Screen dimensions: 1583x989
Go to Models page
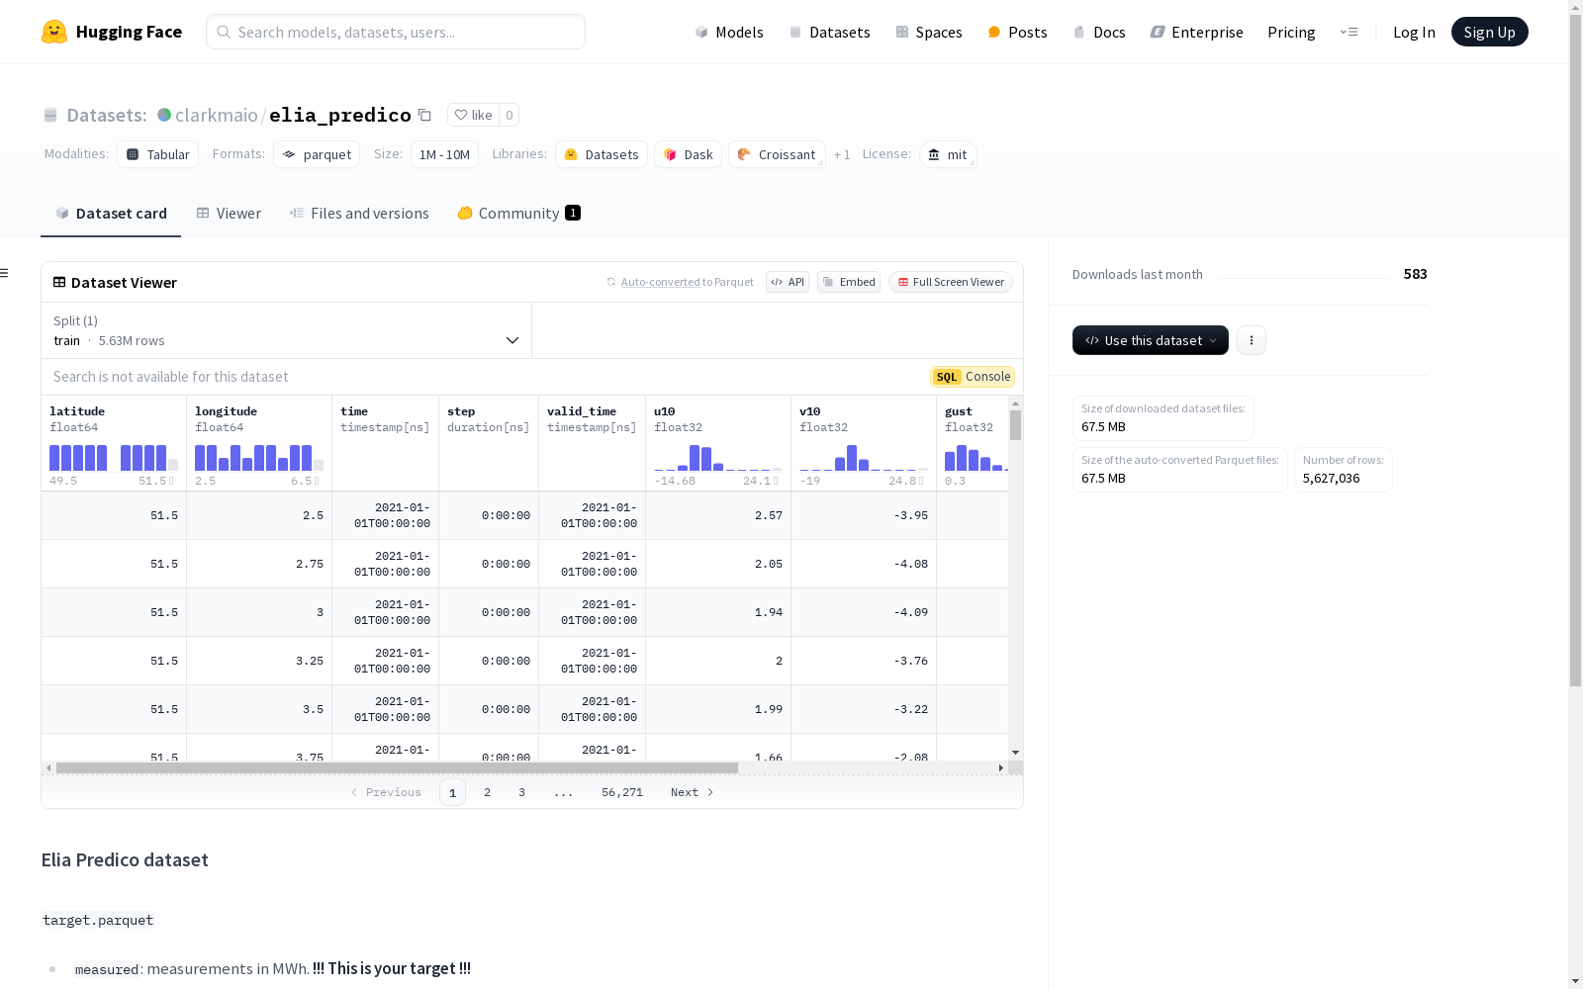tap(729, 32)
